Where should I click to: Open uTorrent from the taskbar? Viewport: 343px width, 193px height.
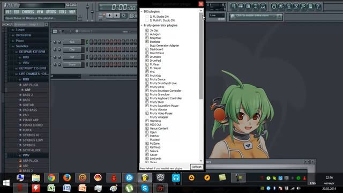[x=129, y=188]
